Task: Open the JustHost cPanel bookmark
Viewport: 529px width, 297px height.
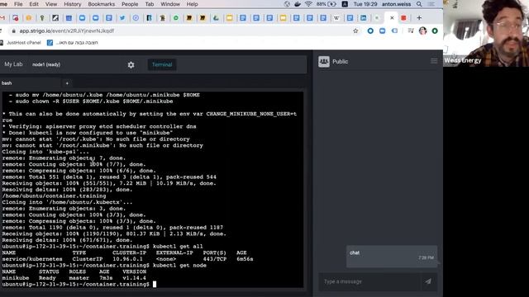Action: click(x=20, y=43)
